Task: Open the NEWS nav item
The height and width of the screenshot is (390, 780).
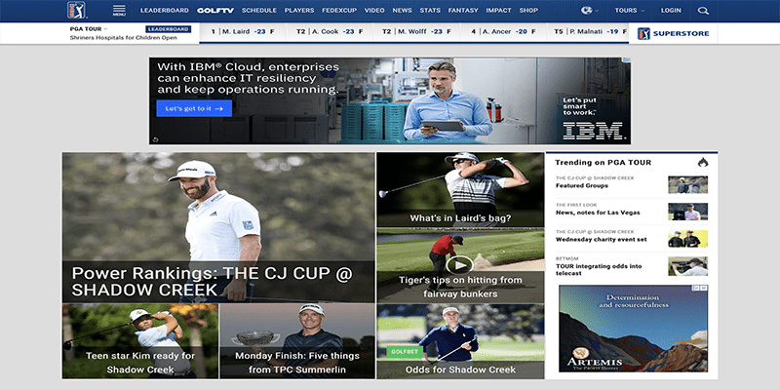Action: tap(402, 11)
